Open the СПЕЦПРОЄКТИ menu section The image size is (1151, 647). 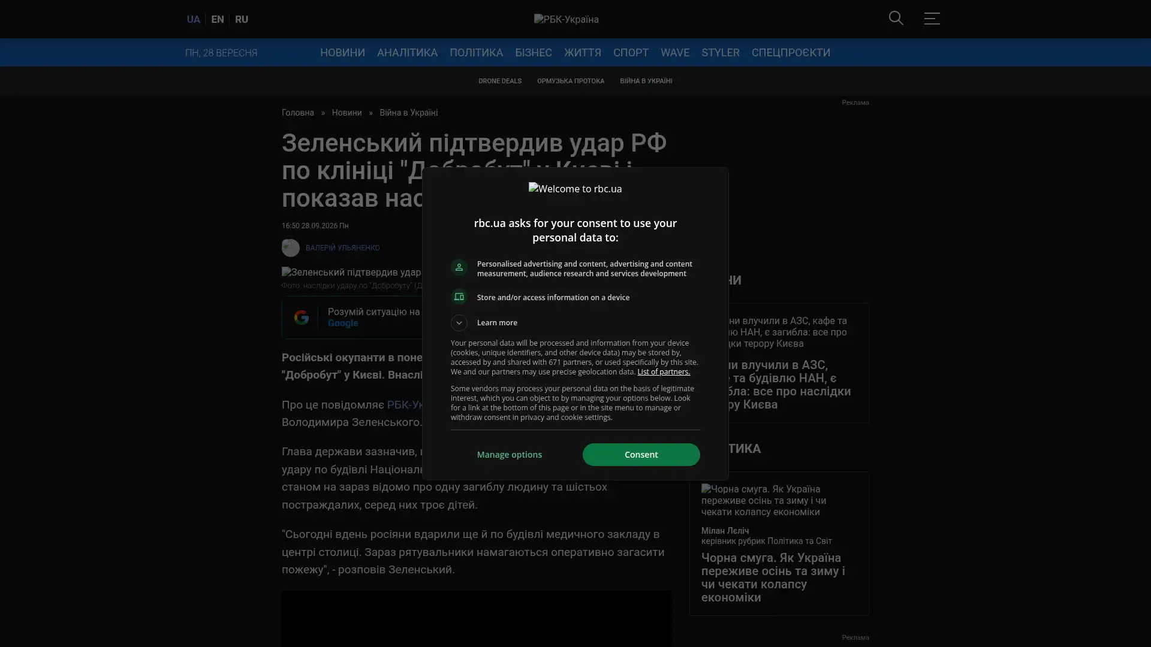(791, 53)
